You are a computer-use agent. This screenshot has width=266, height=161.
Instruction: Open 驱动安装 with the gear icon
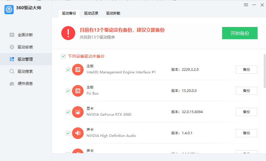pos(25,47)
